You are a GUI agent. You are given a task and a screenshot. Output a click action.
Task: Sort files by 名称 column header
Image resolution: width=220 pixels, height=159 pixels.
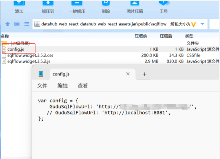5,36
